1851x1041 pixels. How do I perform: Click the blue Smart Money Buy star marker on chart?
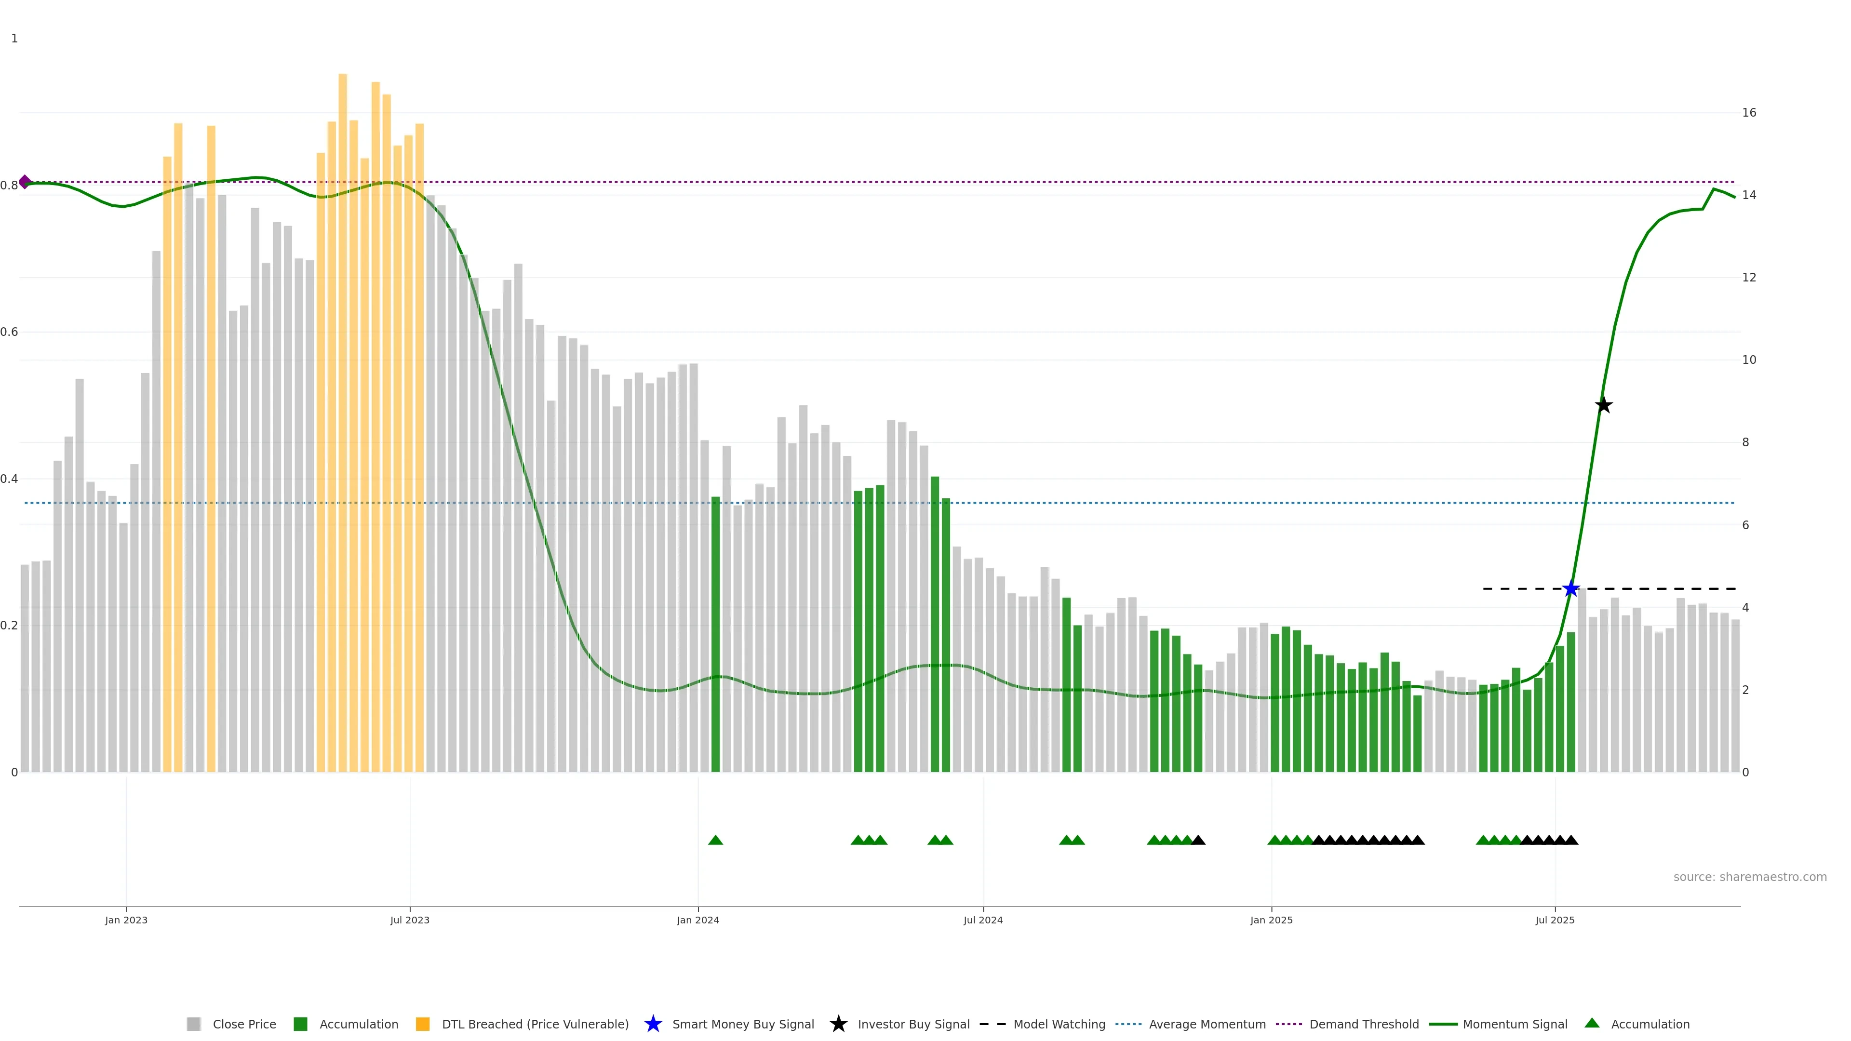click(1571, 589)
